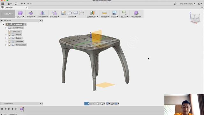This screenshot has width=204, height=115.
Task: Toggle Sketches visibility lightbulb
Action: [9, 41]
